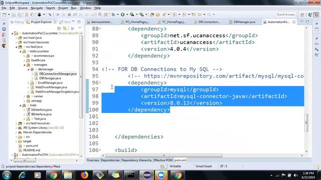
Task: Switch to the Debug perspective icon
Action: [316, 14]
